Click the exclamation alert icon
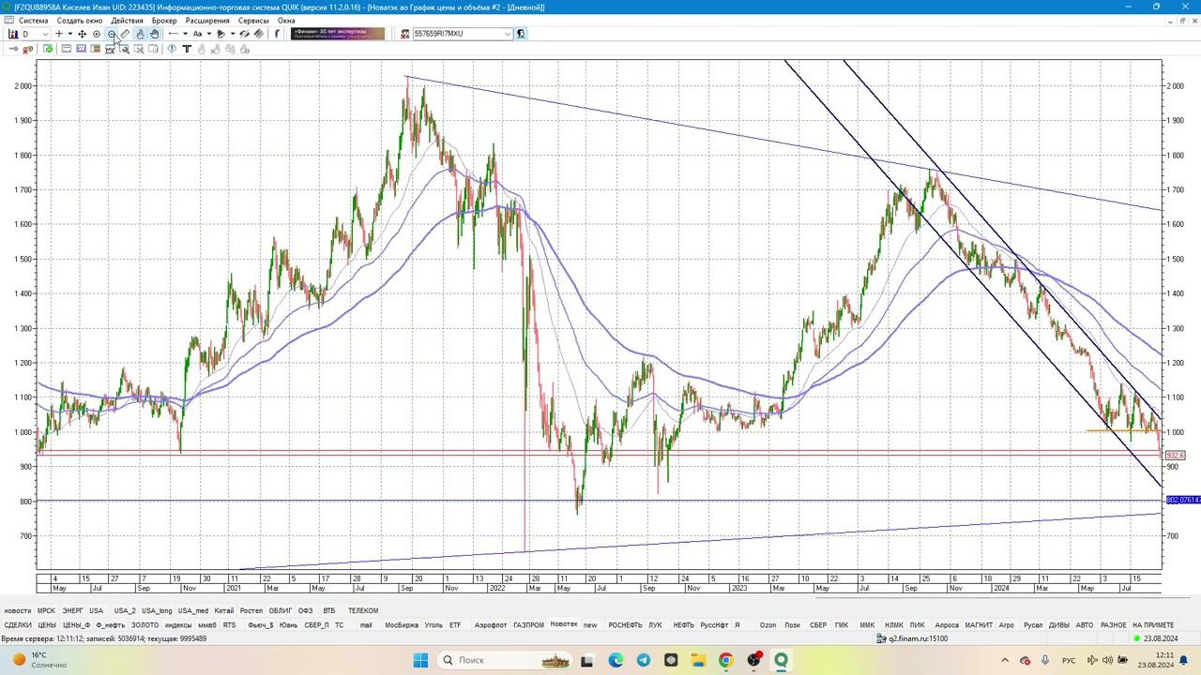1201x675 pixels. [172, 49]
